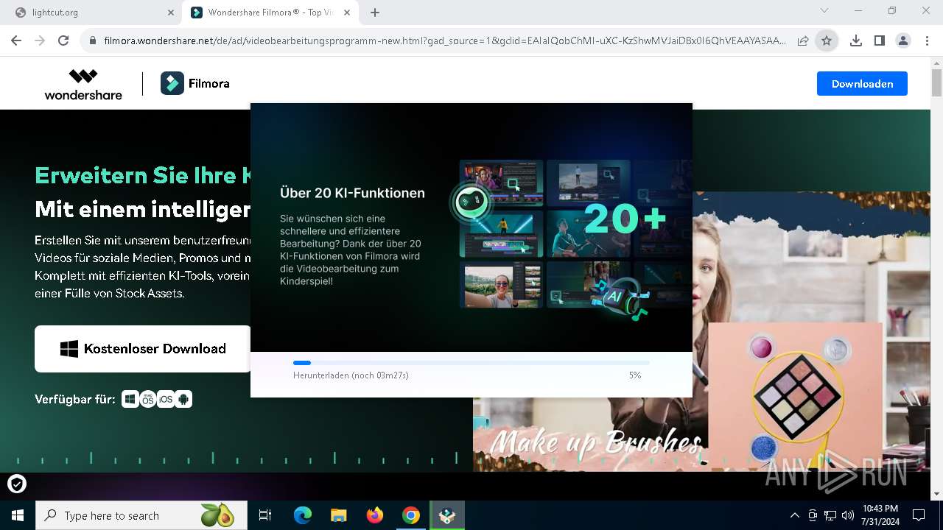This screenshot has height=530, width=943.
Task: Click the address bar URL field
Action: coord(444,40)
